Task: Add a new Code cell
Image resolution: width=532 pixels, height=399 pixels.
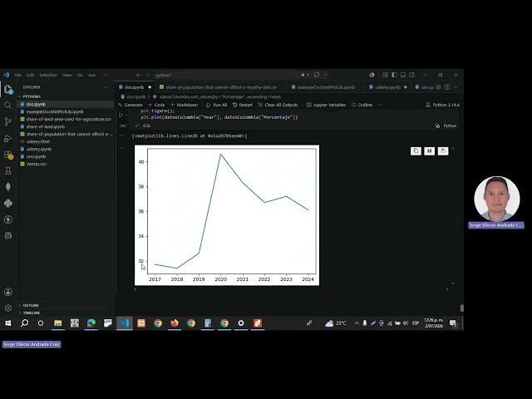Action: point(156,105)
